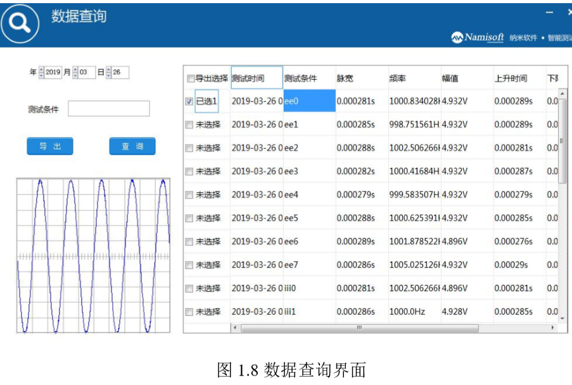Adjust the day 26 spinner arrows
Image resolution: width=572 pixels, height=385 pixels.
coord(109,73)
